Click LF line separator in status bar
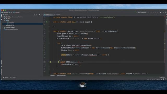The height and width of the screenshot is (94, 167). [151, 79]
